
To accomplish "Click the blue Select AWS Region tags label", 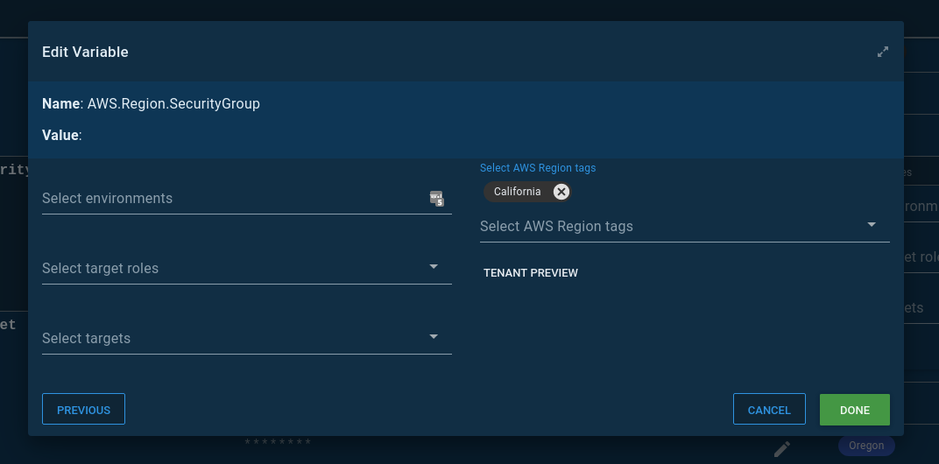I will pyautogui.click(x=538, y=168).
